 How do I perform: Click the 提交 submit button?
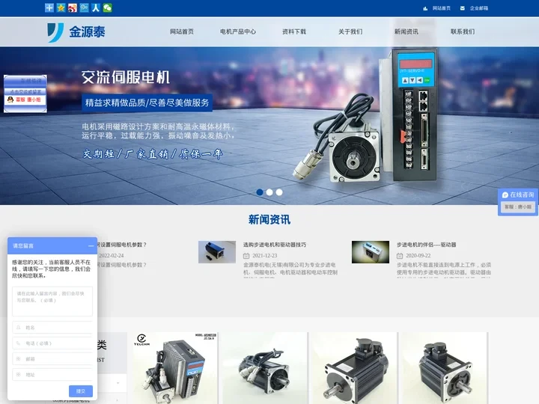[81, 391]
